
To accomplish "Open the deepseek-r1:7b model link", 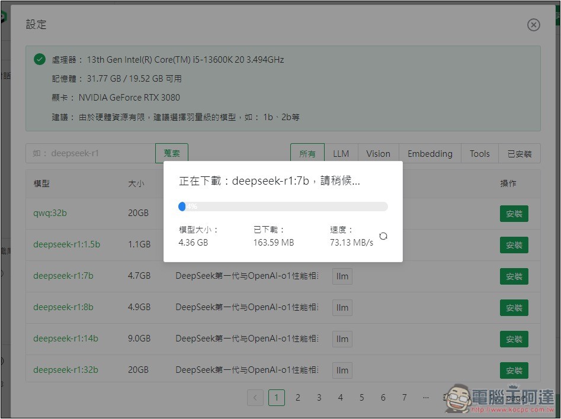I will tap(63, 276).
